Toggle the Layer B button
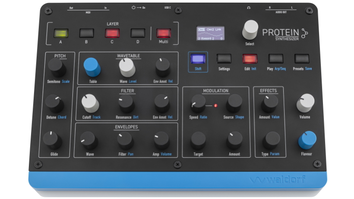 86,33
